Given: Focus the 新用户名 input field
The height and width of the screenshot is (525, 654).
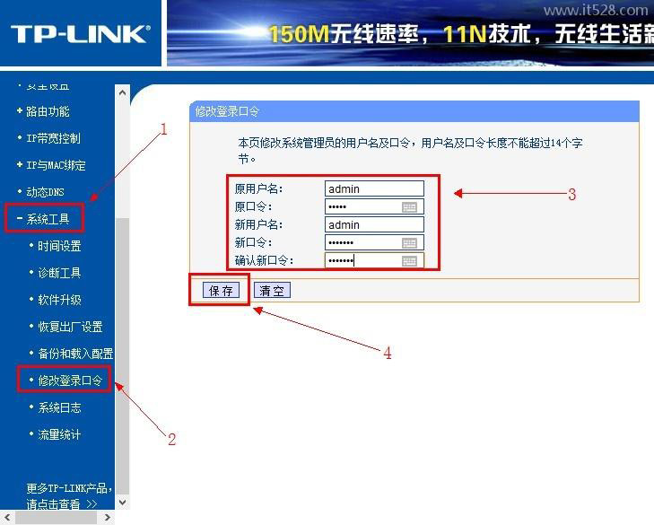Looking at the screenshot, I should click(374, 224).
